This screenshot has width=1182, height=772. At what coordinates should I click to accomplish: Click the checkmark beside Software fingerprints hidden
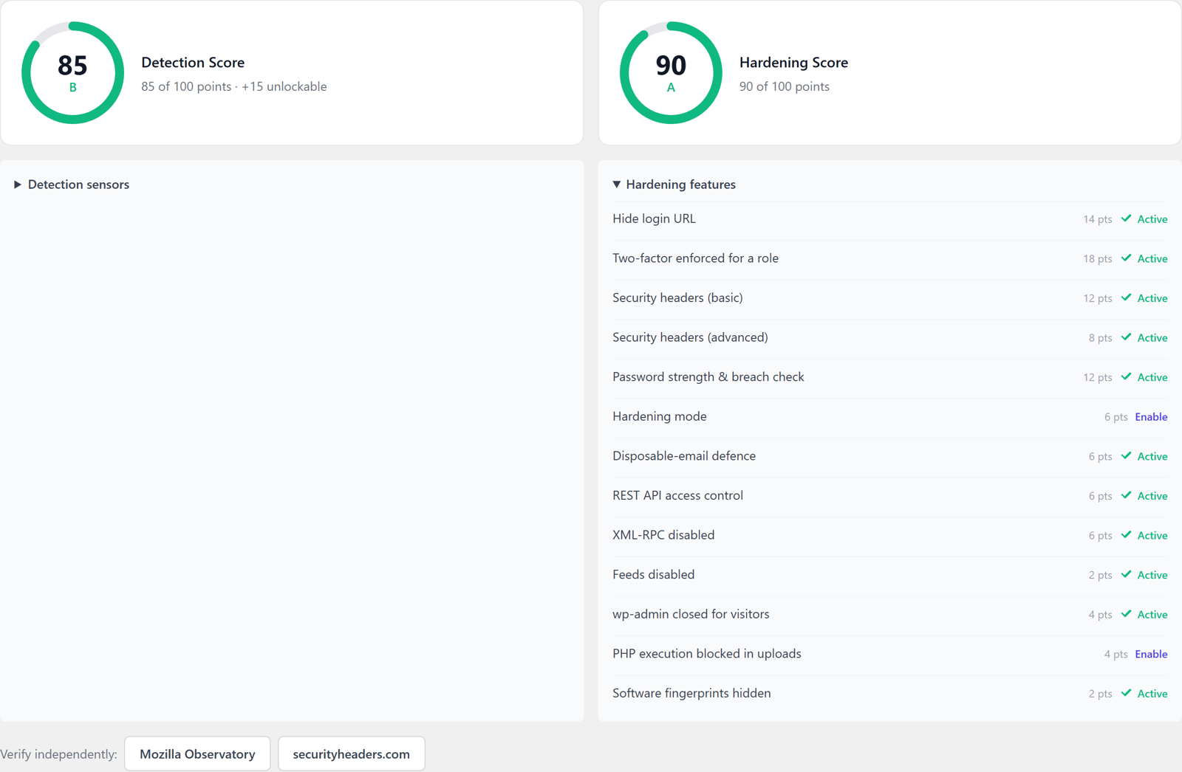click(x=1126, y=693)
